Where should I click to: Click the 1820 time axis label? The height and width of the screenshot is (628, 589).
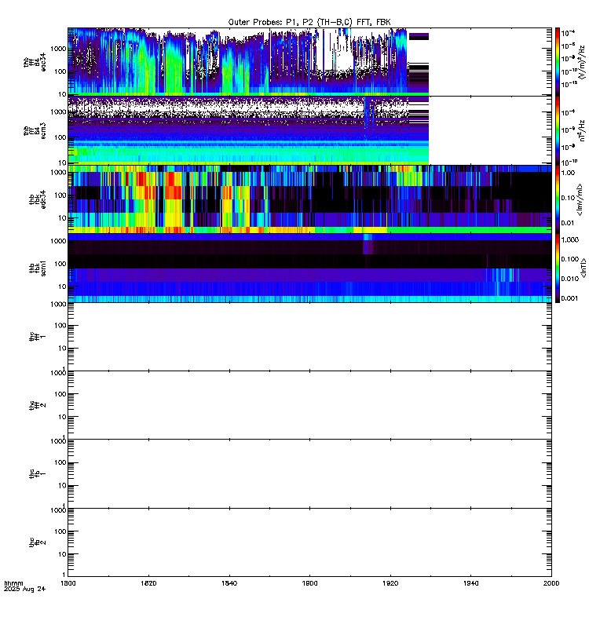(148, 583)
